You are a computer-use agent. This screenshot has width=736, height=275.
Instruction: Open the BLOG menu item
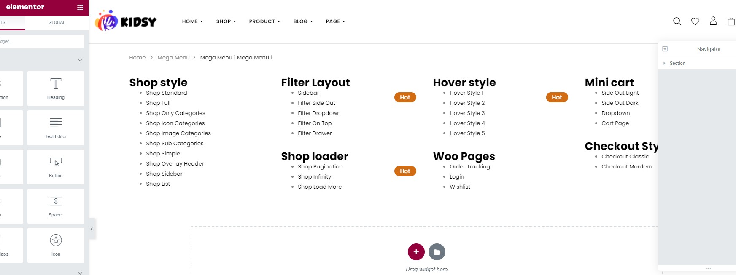(x=303, y=21)
